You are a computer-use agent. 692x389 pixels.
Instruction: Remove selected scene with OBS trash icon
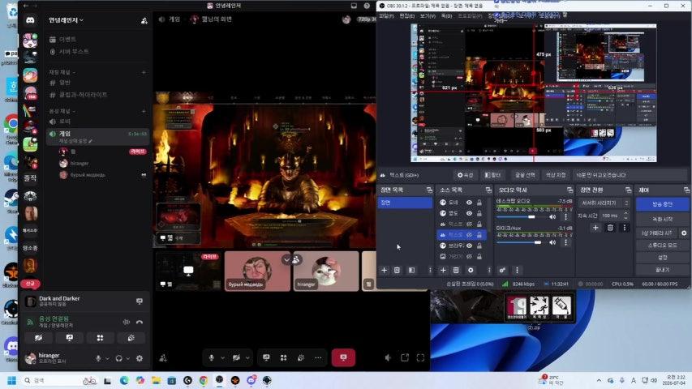[x=397, y=270]
